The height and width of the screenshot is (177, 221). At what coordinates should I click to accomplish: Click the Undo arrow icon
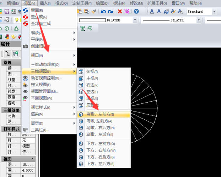tap(103, 12)
